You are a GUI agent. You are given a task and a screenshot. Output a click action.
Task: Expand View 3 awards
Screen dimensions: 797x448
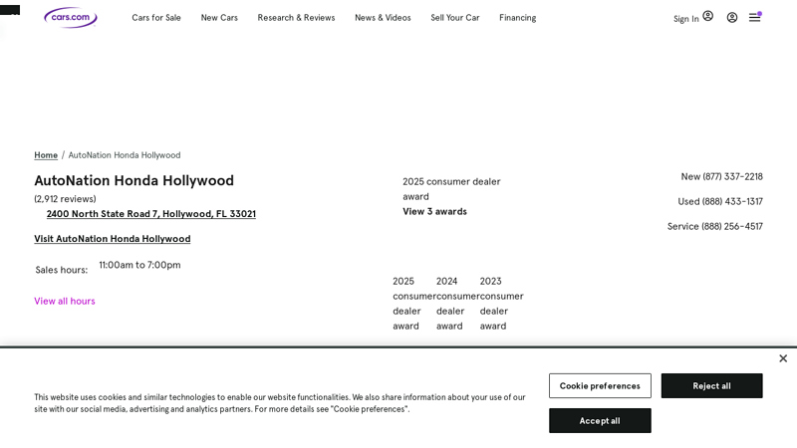pyautogui.click(x=434, y=211)
